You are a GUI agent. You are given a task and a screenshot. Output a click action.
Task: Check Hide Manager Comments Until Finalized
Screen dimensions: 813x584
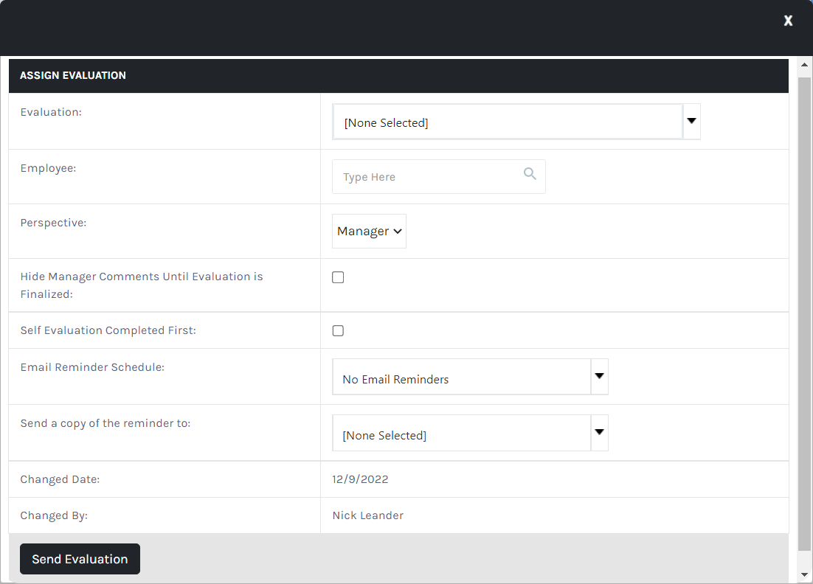click(x=338, y=277)
